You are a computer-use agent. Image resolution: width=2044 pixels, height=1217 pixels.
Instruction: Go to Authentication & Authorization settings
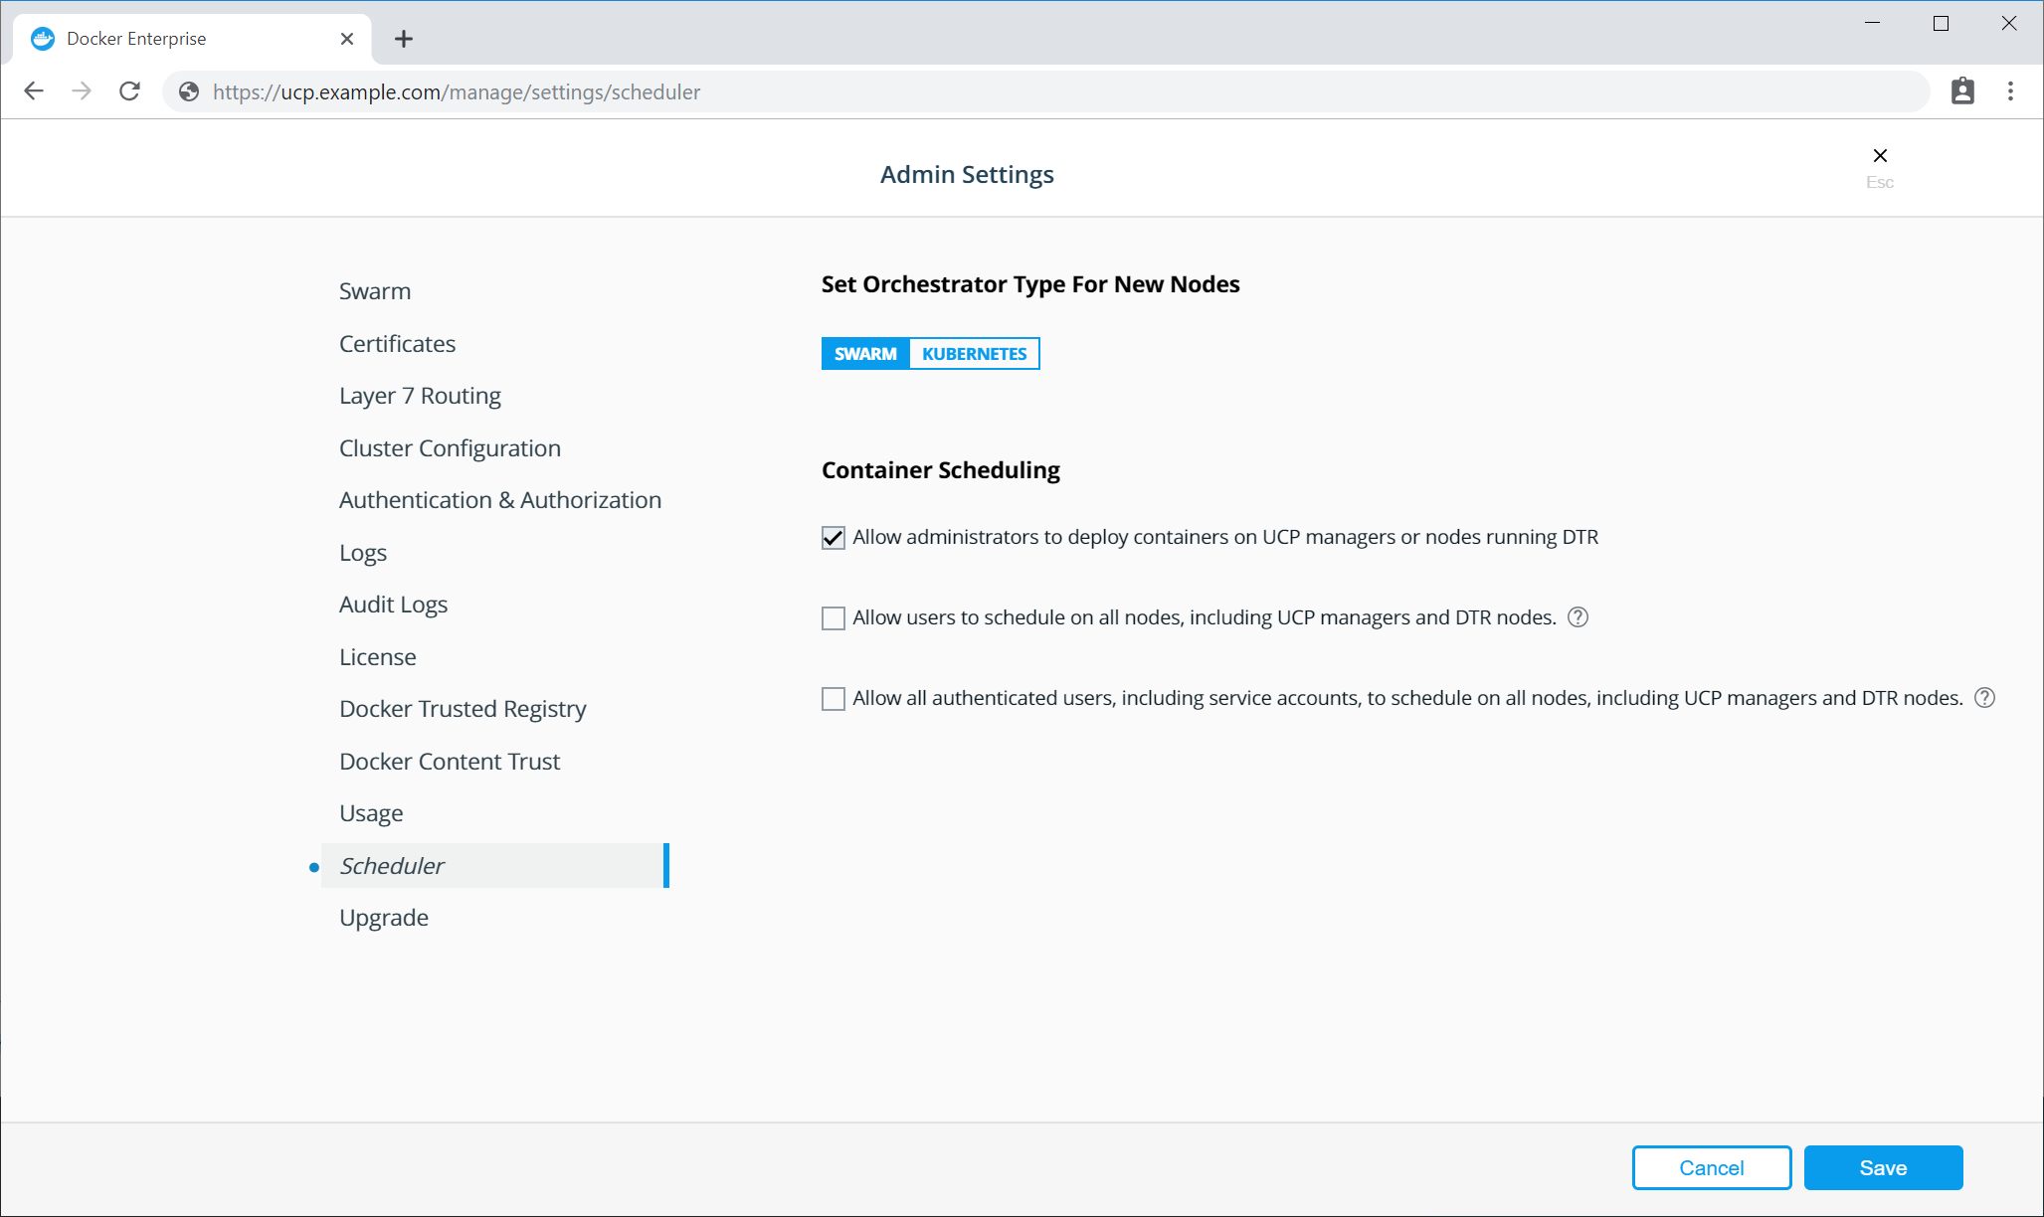point(500,500)
